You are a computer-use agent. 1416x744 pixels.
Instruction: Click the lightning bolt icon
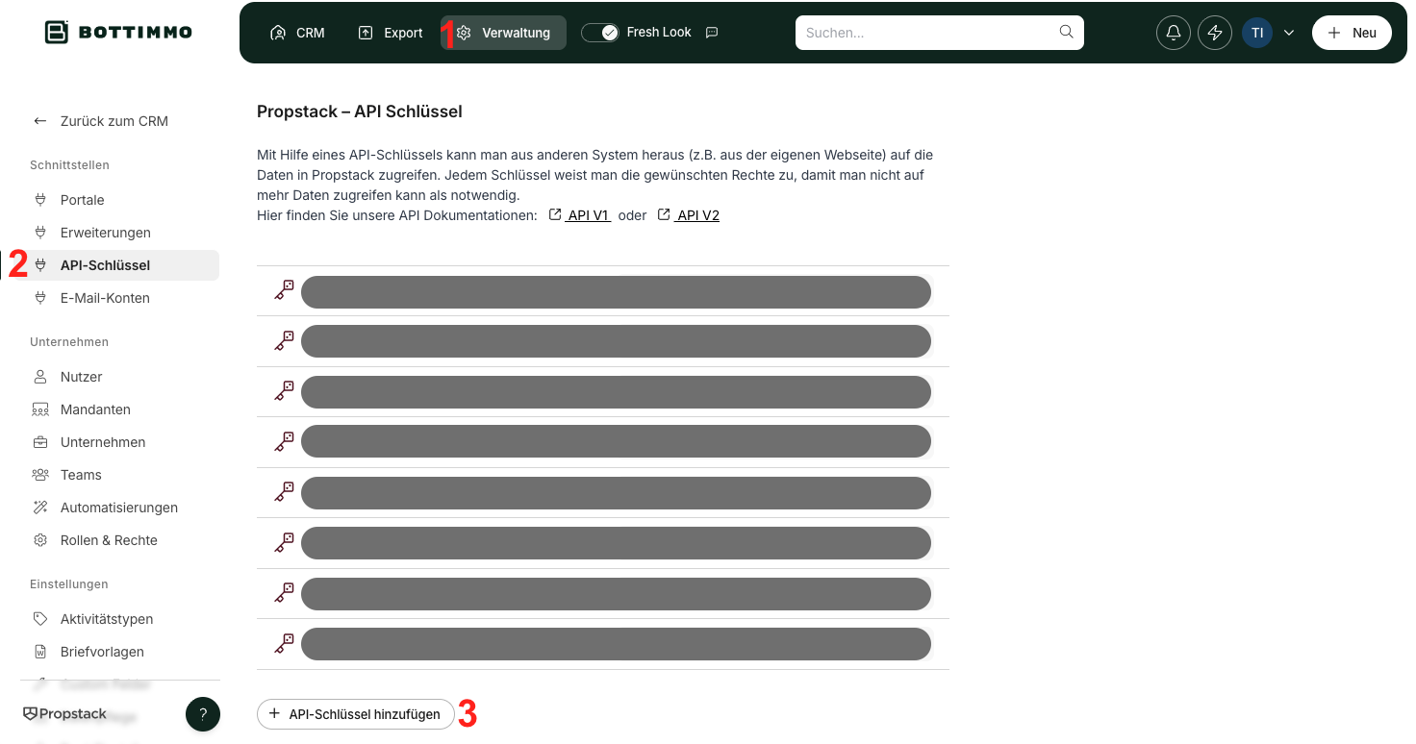tap(1215, 33)
